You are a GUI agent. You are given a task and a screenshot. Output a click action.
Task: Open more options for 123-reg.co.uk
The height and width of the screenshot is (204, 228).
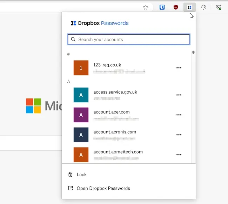point(179,68)
